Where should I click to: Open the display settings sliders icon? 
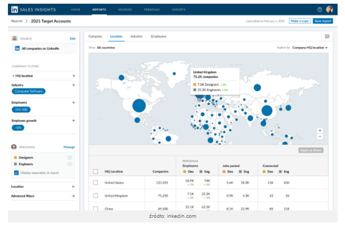[x=327, y=36]
